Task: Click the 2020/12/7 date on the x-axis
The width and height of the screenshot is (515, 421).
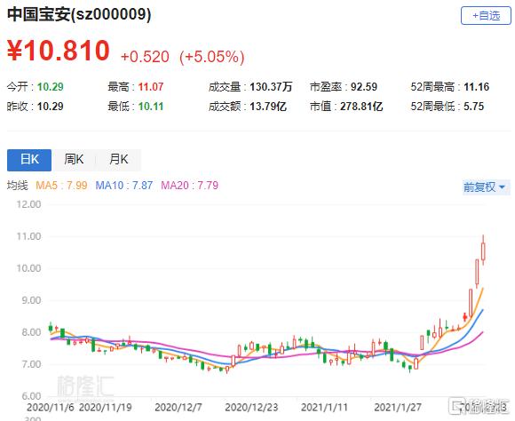Action: pyautogui.click(x=178, y=408)
